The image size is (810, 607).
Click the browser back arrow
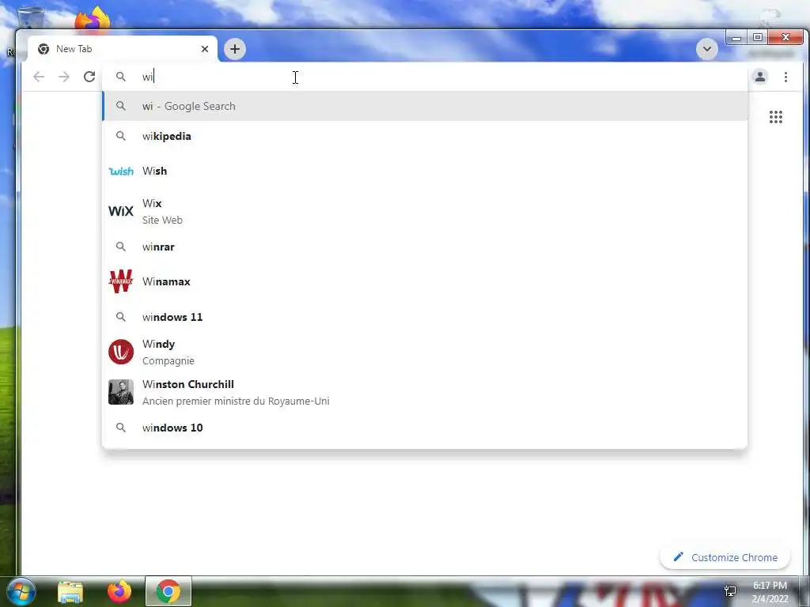[x=39, y=77]
